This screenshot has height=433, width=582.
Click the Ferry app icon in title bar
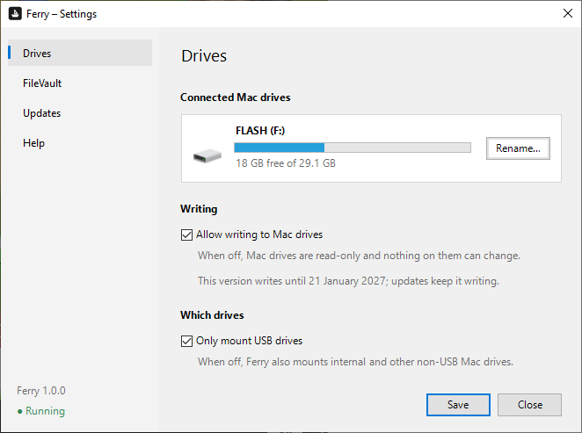pos(15,14)
